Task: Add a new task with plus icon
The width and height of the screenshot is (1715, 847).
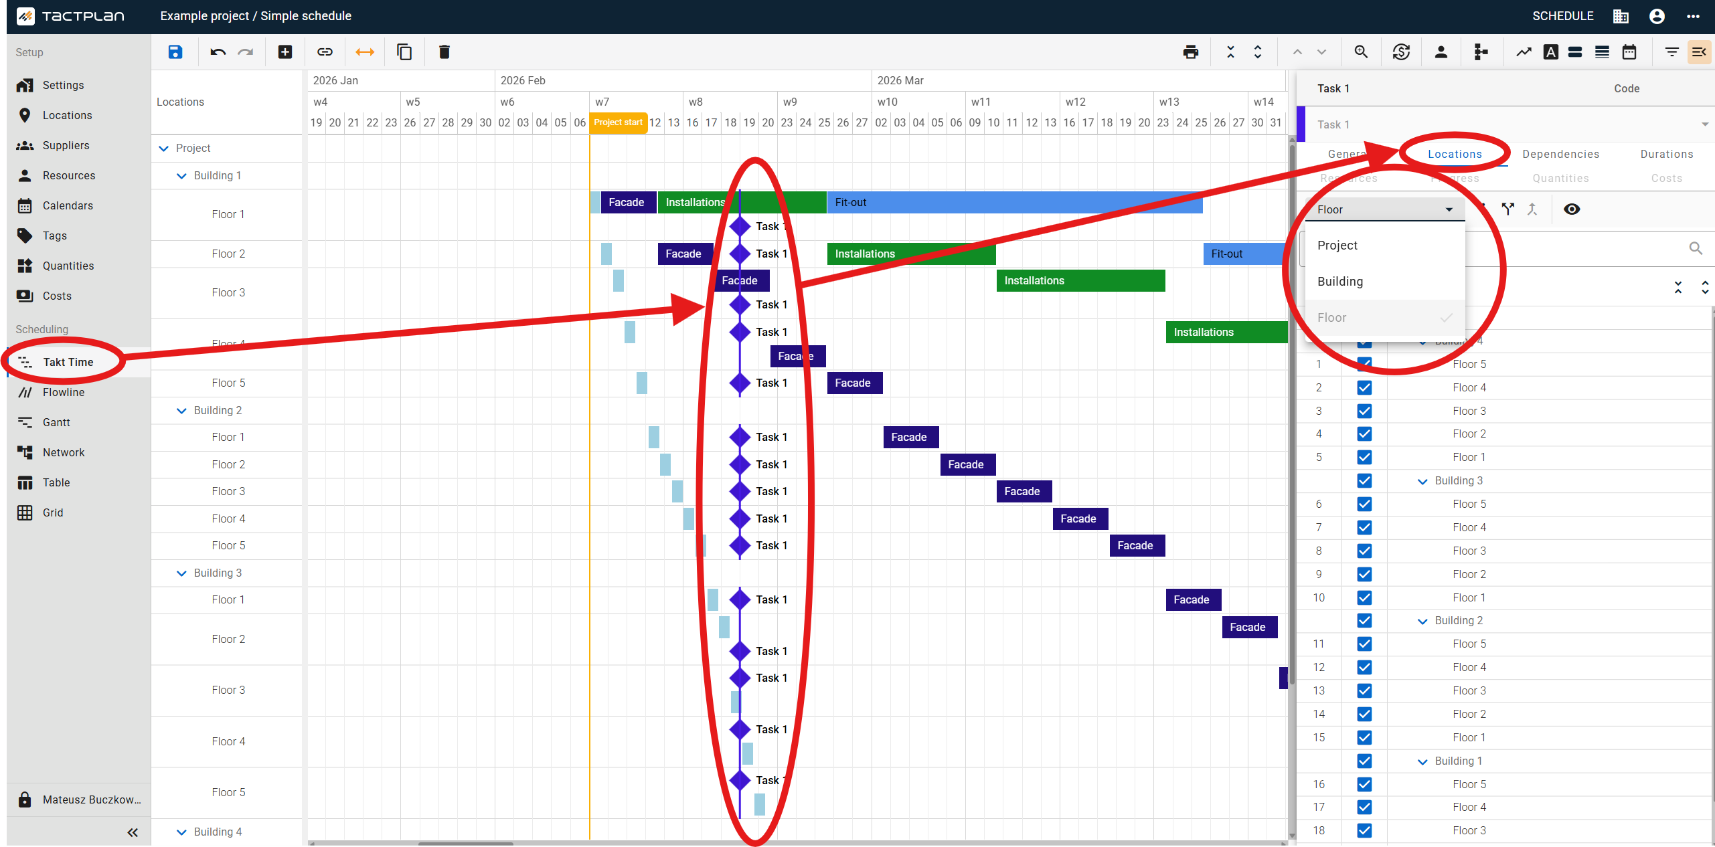Action: coord(285,52)
